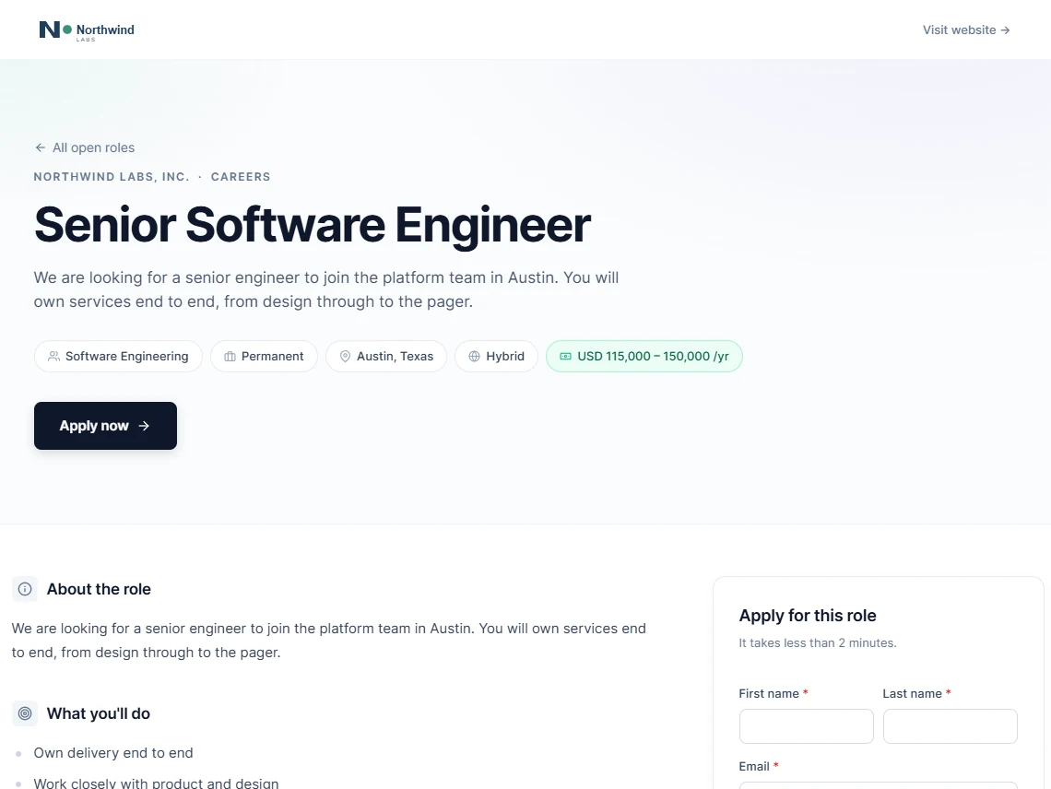Click the globe icon beside Hybrid
1051x789 pixels.
(475, 357)
